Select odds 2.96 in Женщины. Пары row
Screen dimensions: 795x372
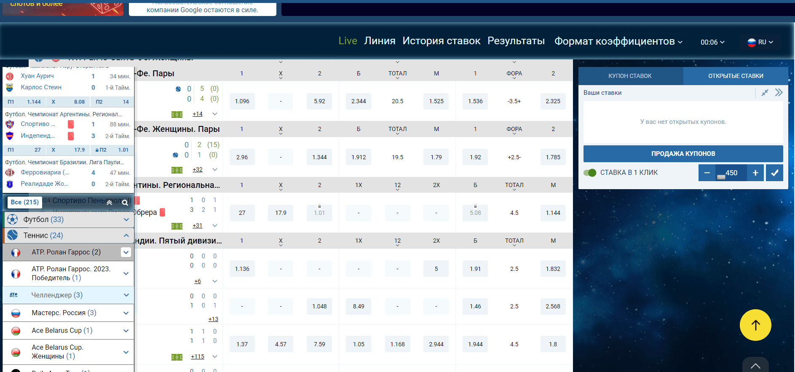click(x=242, y=157)
